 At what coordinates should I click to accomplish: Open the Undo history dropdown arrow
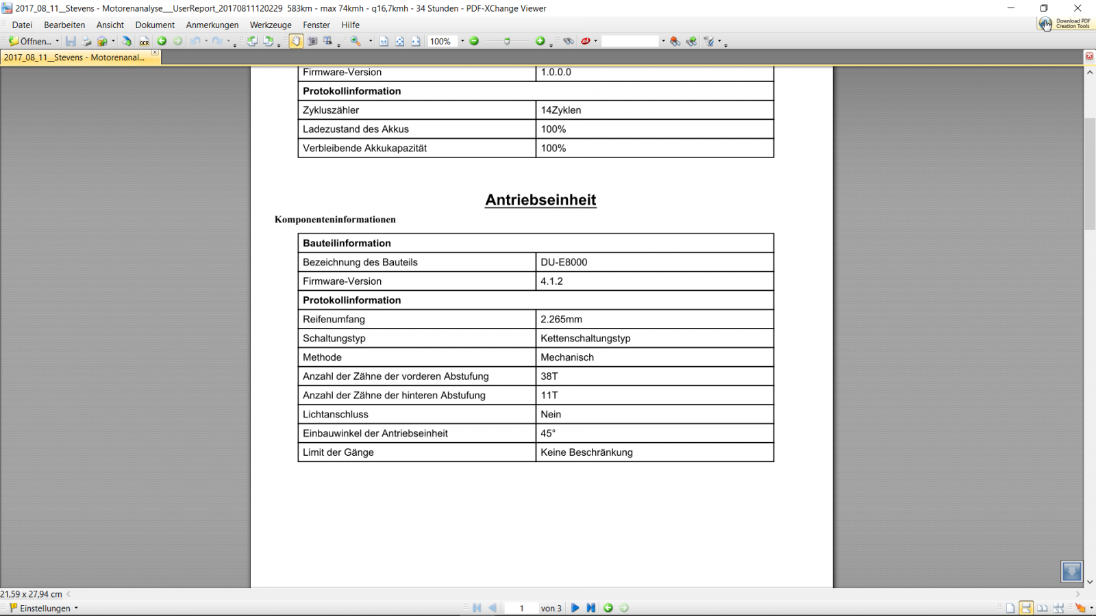[x=206, y=41]
